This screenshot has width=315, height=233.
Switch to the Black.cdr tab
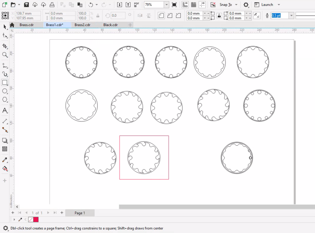(x=110, y=25)
